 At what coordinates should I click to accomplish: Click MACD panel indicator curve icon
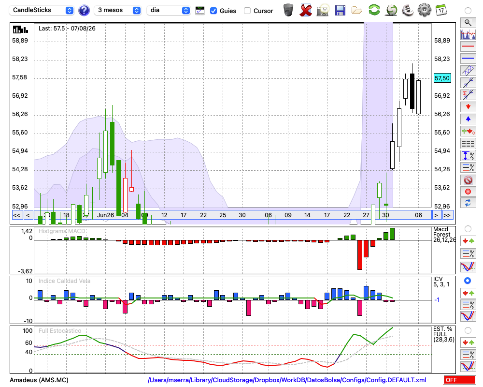click(x=468, y=267)
